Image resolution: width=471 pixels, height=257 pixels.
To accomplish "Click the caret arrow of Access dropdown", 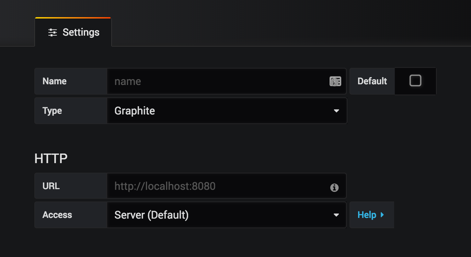I will click(x=336, y=215).
